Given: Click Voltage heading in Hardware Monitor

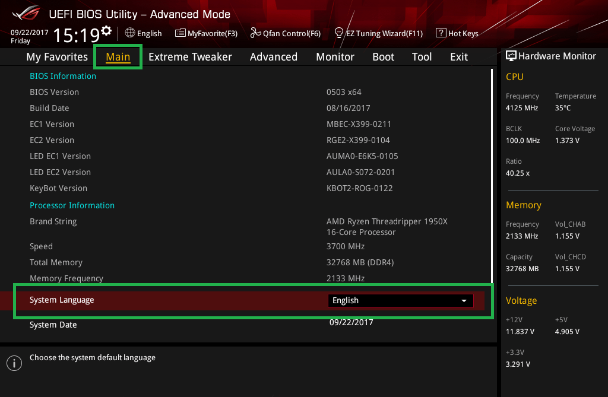Looking at the screenshot, I should (x=521, y=301).
